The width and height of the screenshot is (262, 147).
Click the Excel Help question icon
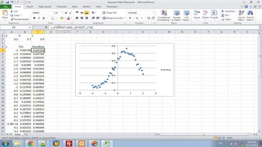[246, 7]
